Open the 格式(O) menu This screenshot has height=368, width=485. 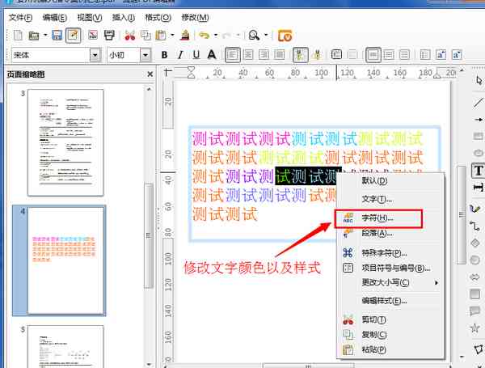pos(158,18)
